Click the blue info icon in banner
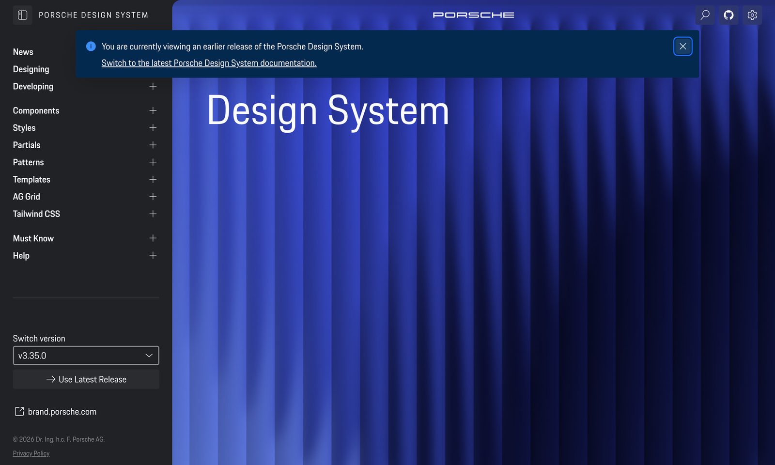775x465 pixels. [91, 46]
